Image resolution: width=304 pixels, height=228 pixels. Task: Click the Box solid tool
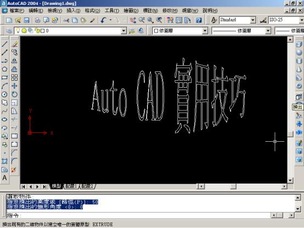[x=299, y=44]
